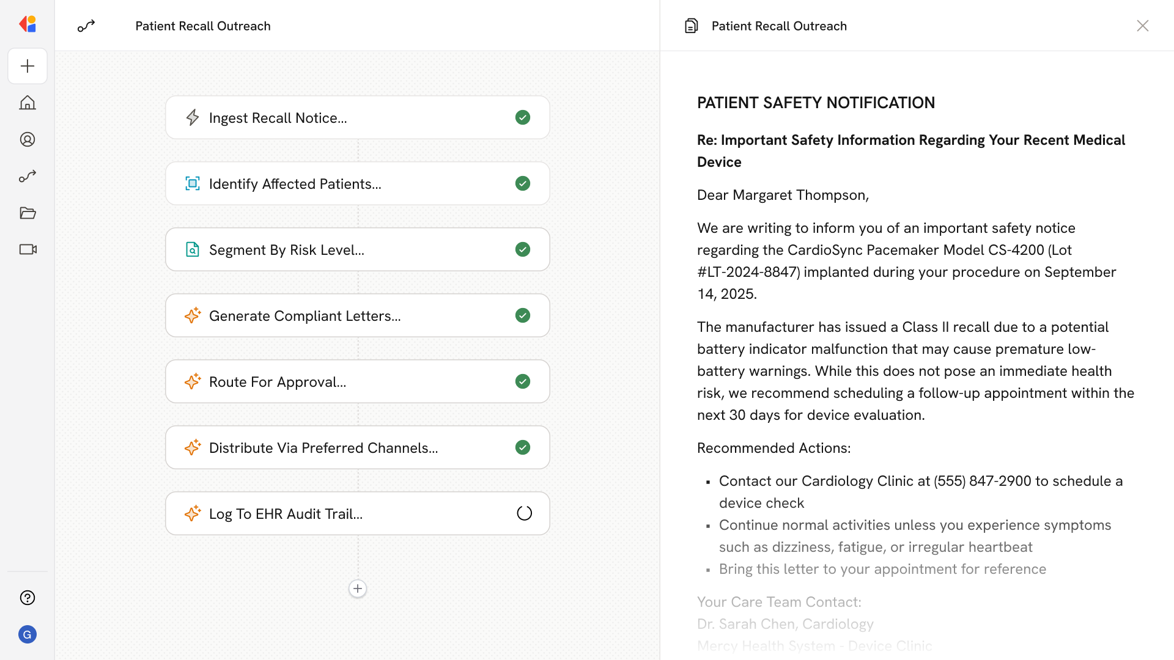Add a new step with the plus circle

click(358, 588)
